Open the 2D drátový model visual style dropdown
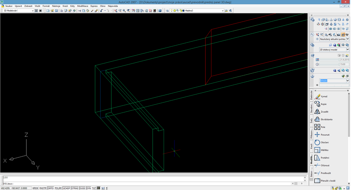The height and width of the screenshot is (190, 351). point(334,50)
